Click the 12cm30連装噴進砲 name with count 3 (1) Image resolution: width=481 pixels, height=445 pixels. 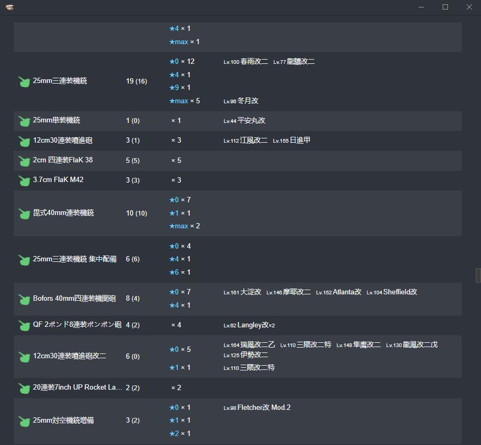point(62,141)
